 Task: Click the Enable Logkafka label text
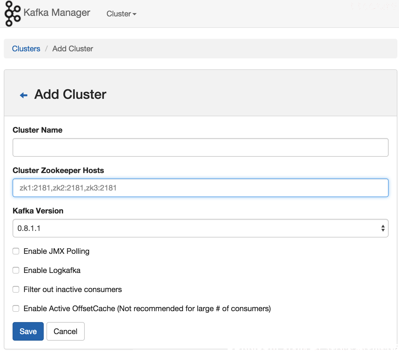[52, 270]
